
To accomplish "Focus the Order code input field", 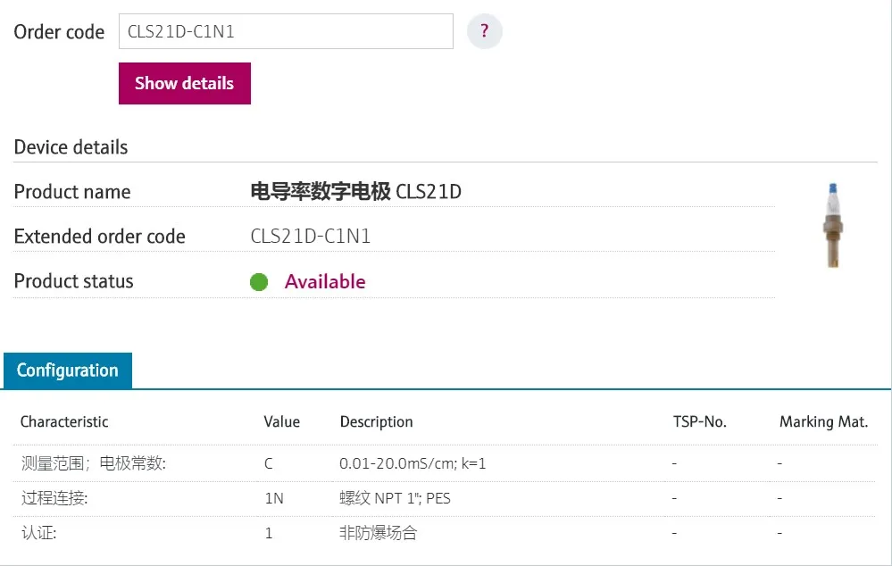I will pyautogui.click(x=286, y=31).
